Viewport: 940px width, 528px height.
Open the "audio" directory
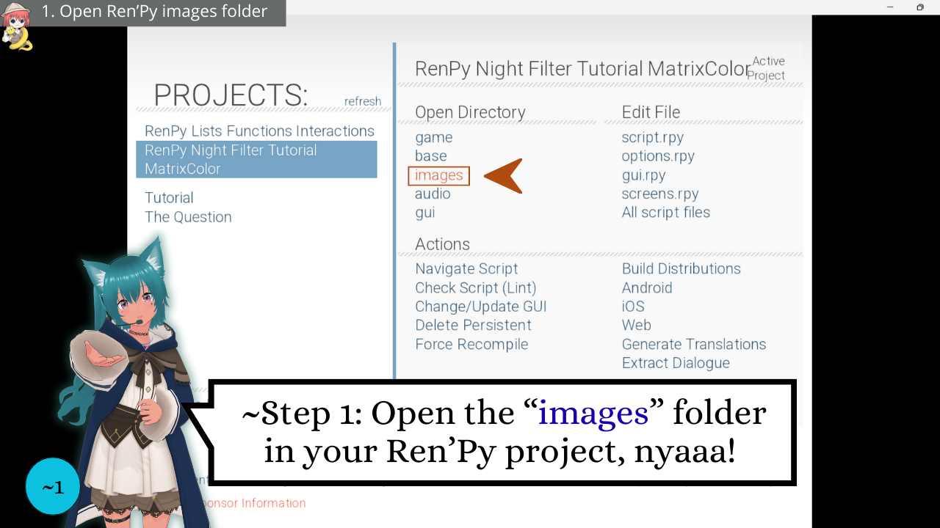pos(433,194)
